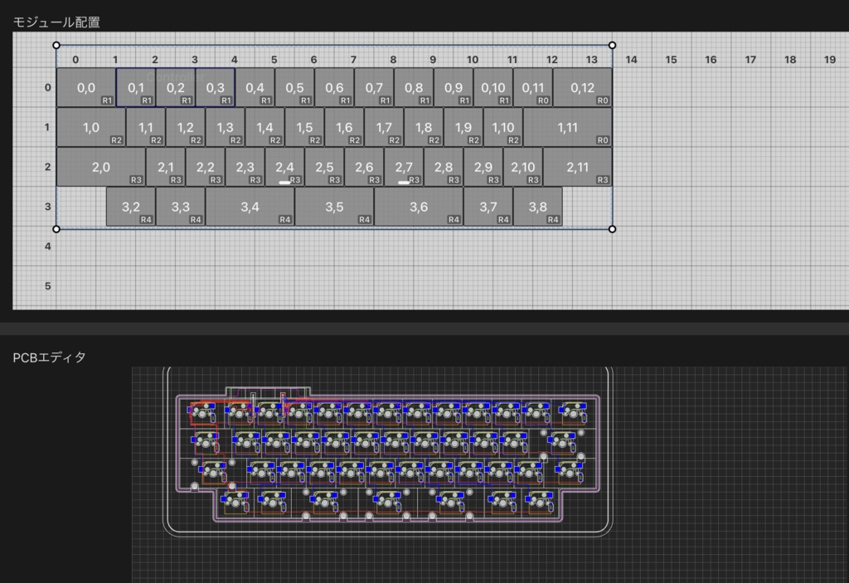Click the R1 profile badge on key 0,0

tap(107, 100)
